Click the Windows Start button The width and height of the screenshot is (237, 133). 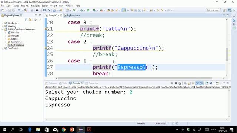[x=4, y=130]
